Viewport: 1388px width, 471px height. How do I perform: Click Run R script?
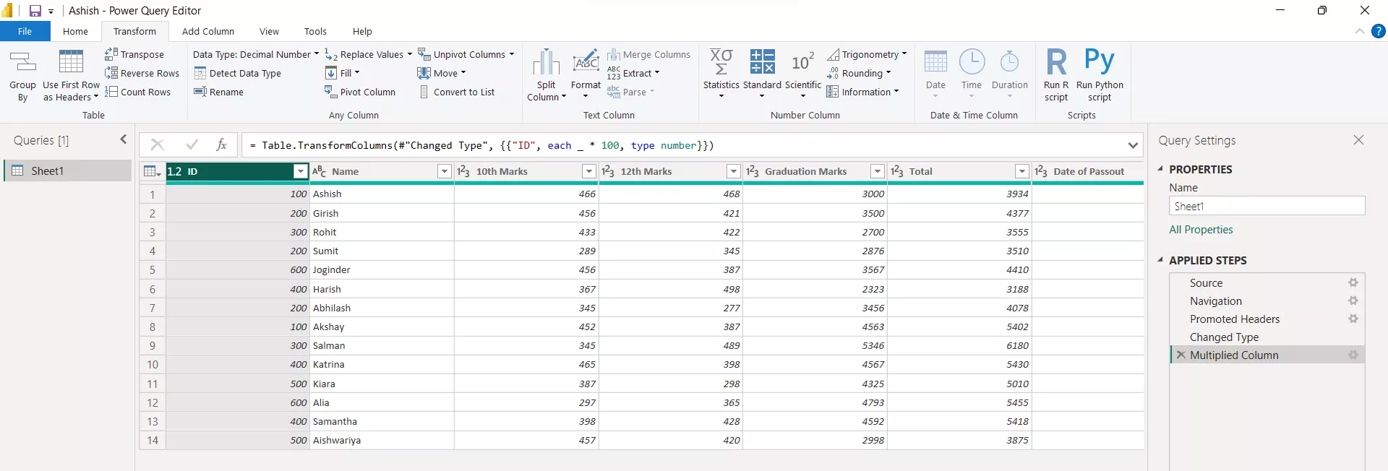coord(1056,76)
